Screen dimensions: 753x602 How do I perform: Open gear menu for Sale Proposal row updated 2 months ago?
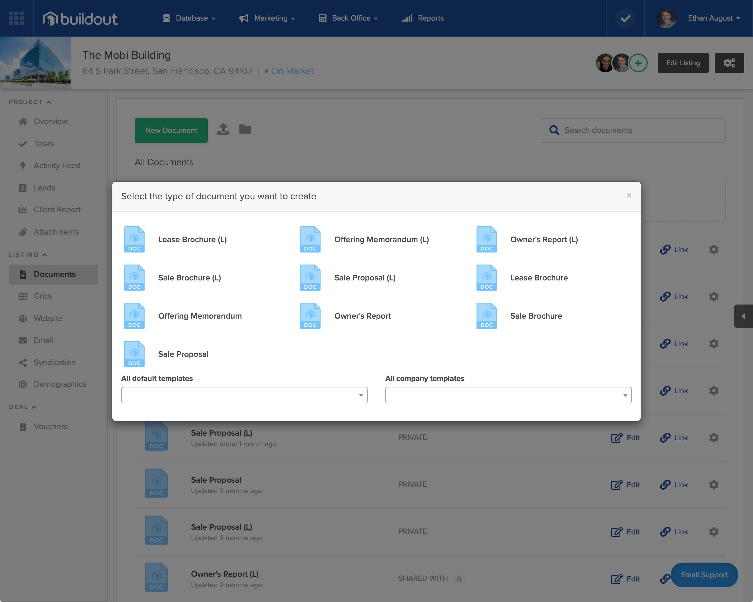click(x=714, y=484)
